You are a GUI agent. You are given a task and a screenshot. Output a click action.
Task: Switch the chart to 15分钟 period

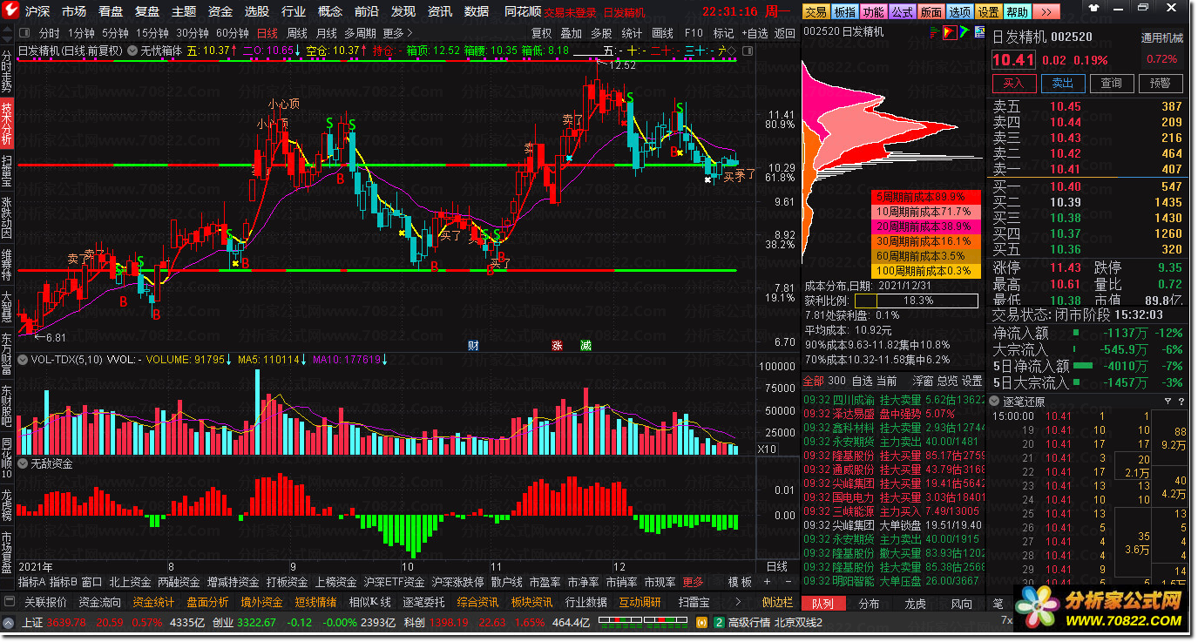152,33
